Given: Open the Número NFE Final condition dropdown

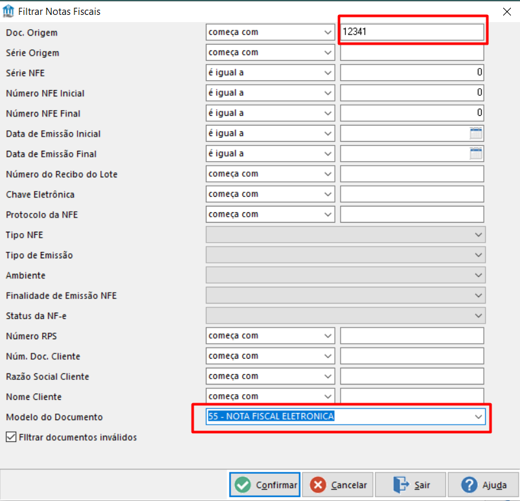Looking at the screenshot, I should click(x=270, y=113).
